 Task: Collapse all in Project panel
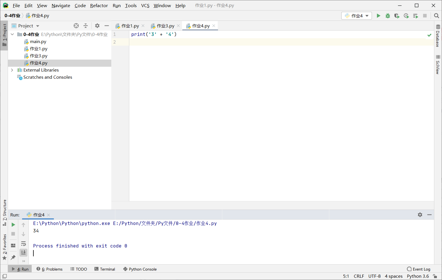[86, 26]
